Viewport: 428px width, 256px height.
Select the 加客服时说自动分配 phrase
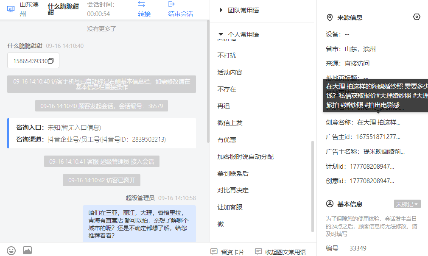point(246,156)
